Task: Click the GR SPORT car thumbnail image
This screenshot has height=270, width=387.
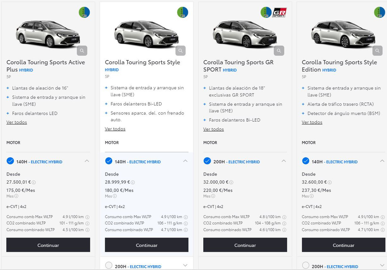Action: [x=245, y=34]
